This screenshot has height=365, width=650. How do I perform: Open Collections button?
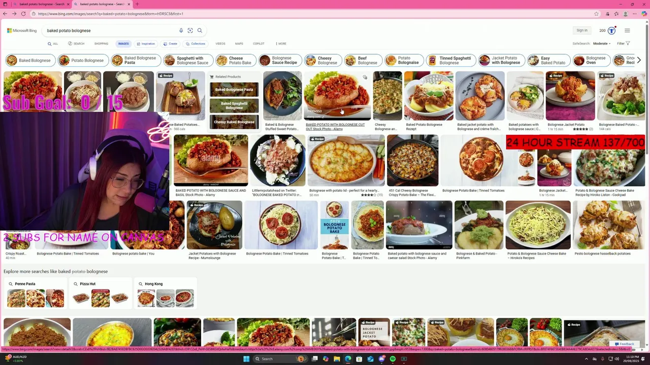click(196, 44)
